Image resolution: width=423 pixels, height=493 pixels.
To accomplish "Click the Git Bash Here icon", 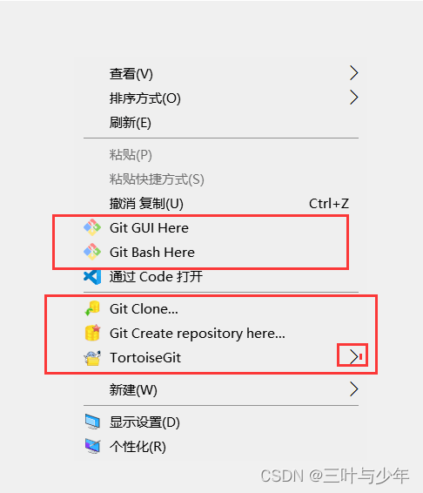I will click(x=92, y=252).
